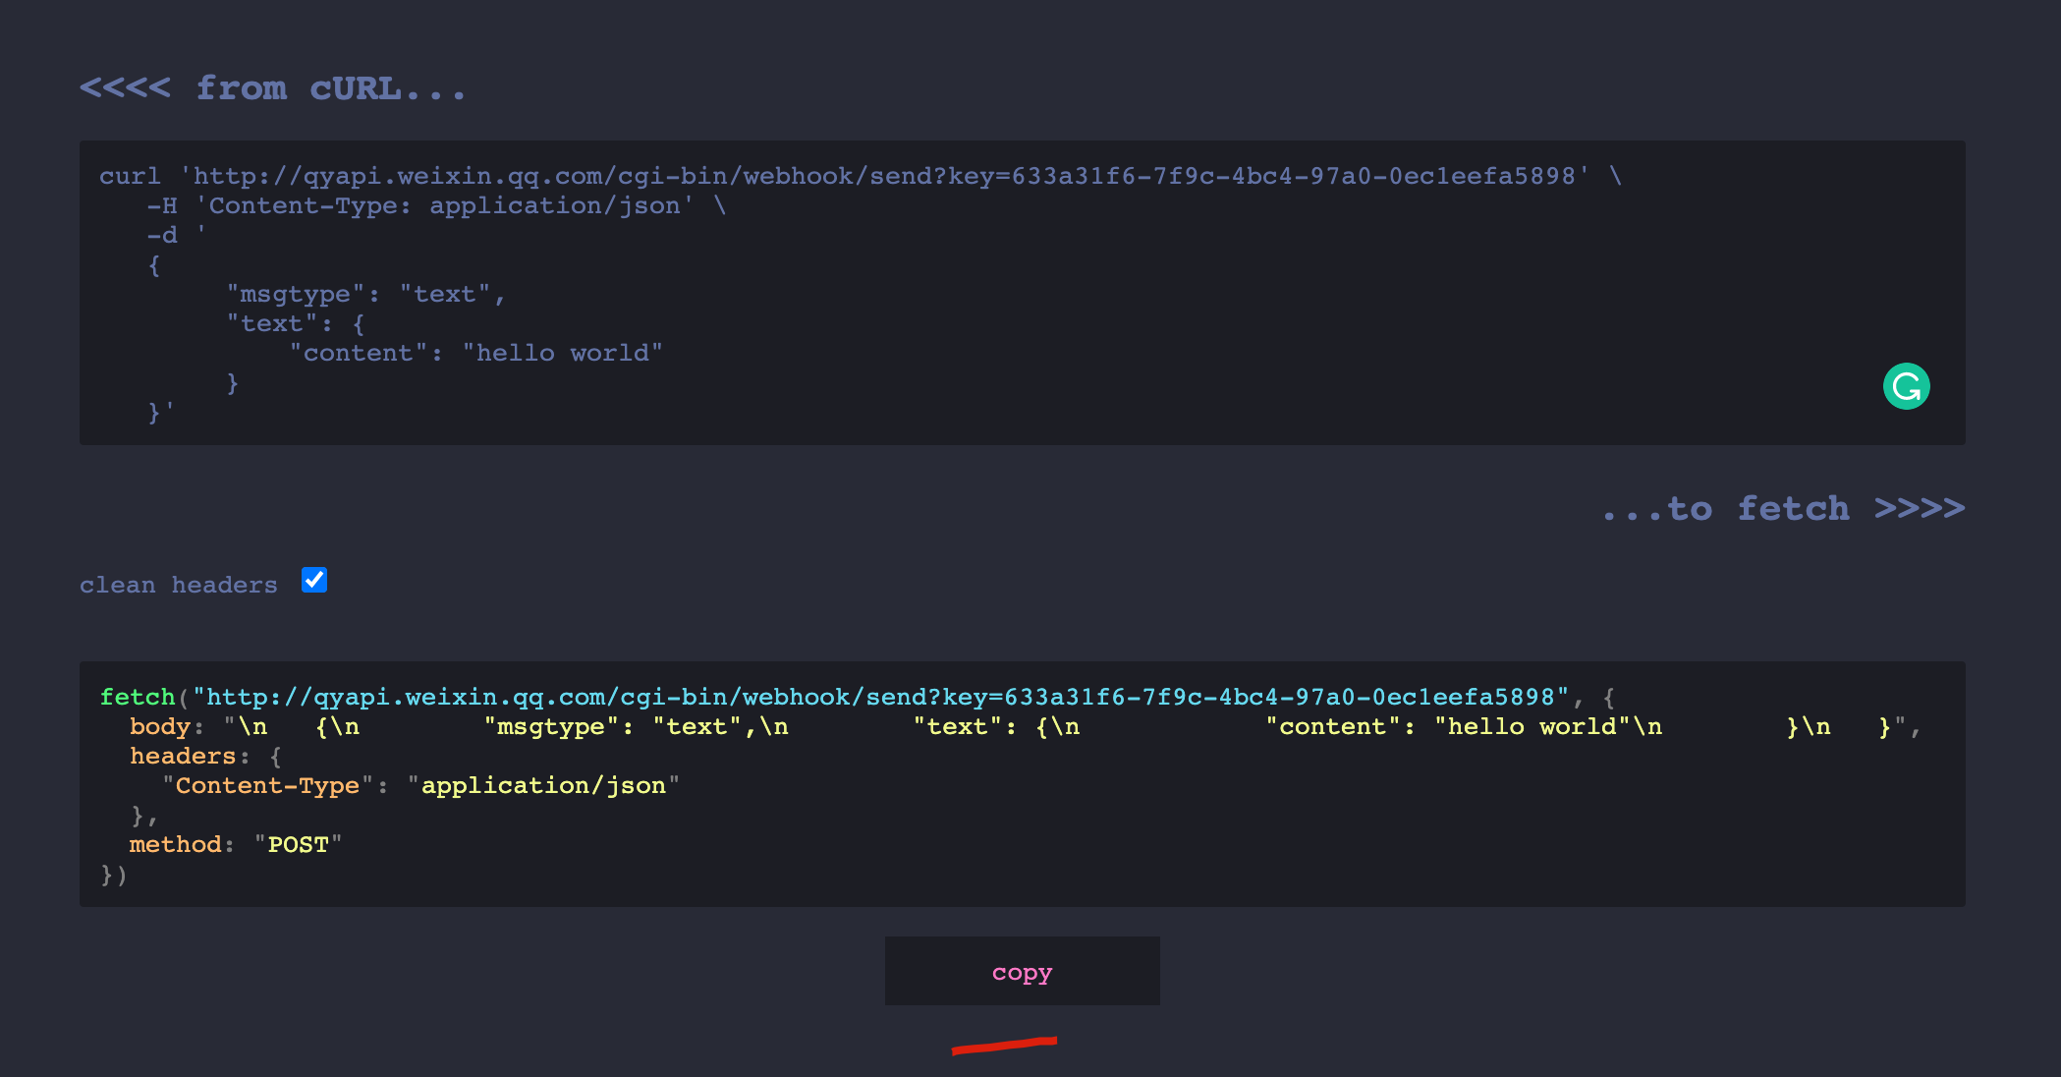The width and height of the screenshot is (2061, 1077).
Task: Click the curl URL line in input
Action: pyautogui.click(x=861, y=177)
